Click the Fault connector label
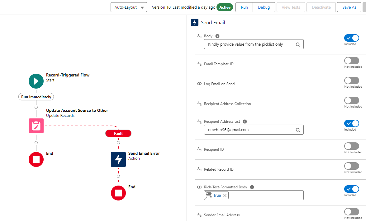Image resolution: width=366 pixels, height=221 pixels. tap(118, 133)
